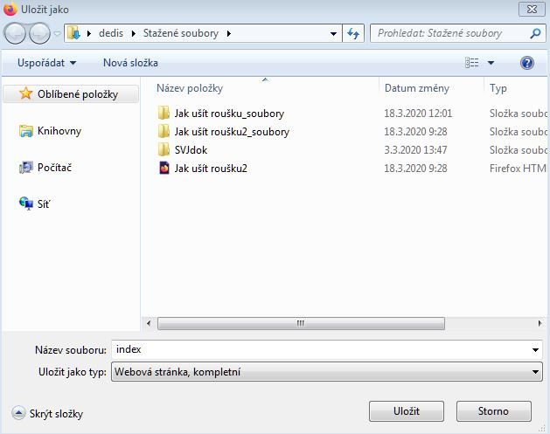Open the address bar history dropdown
The image size is (550, 434).
pos(333,34)
